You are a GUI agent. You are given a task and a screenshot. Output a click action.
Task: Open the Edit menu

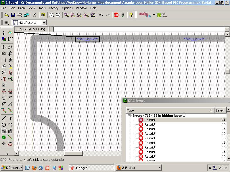click(x=12, y=8)
